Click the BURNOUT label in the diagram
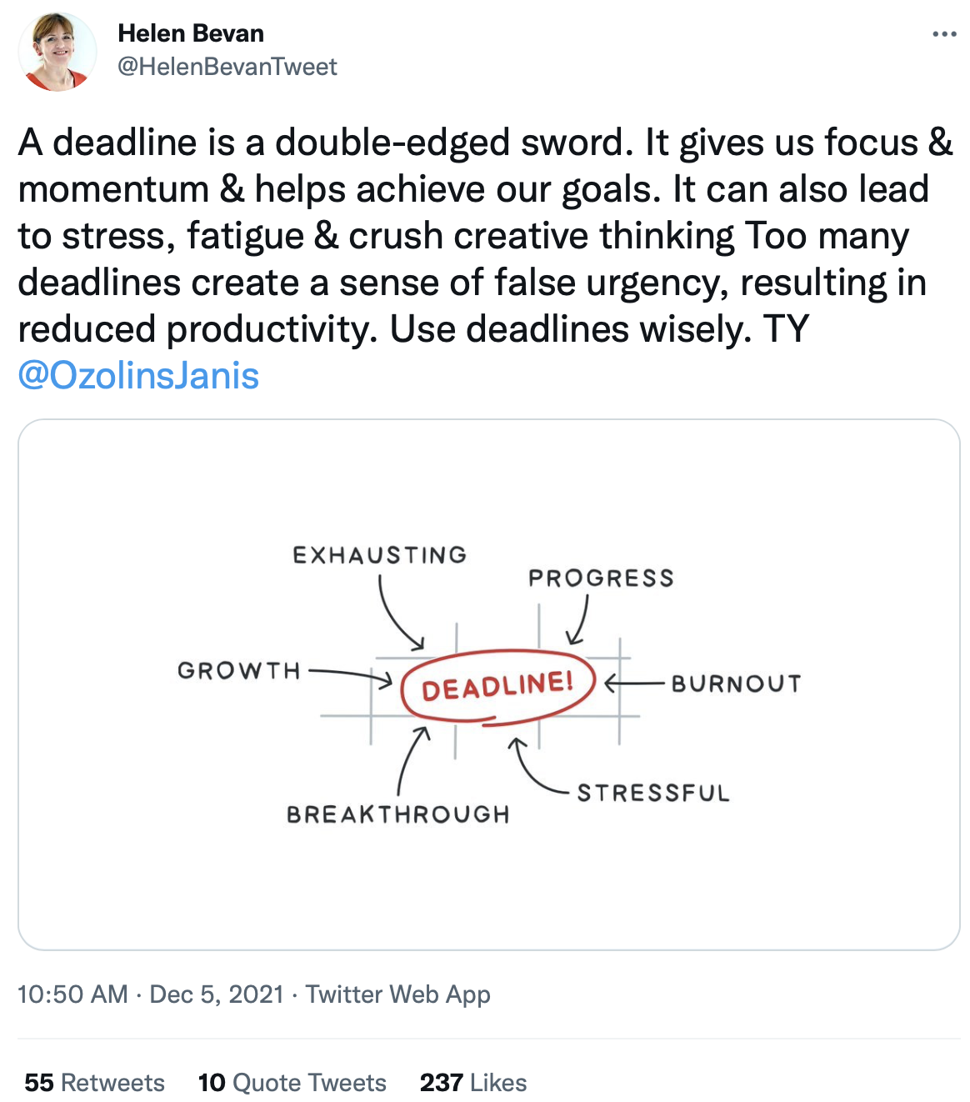The width and height of the screenshot is (970, 1102). pos(736,684)
